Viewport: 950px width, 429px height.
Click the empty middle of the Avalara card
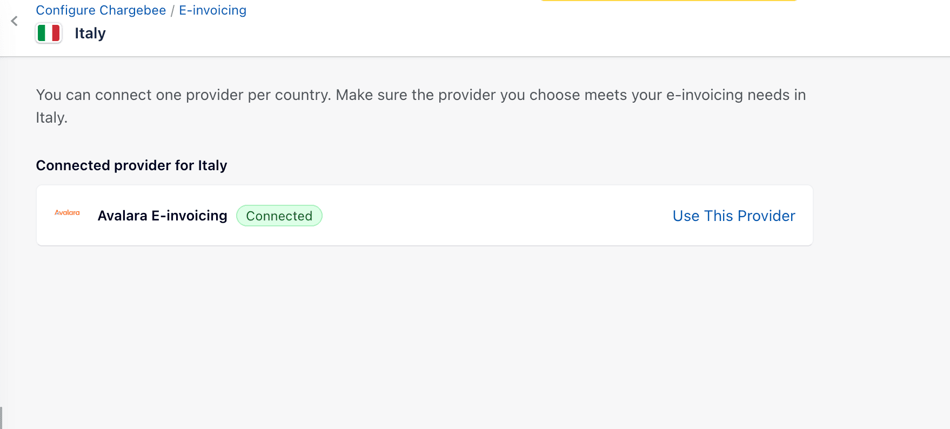pos(486,216)
